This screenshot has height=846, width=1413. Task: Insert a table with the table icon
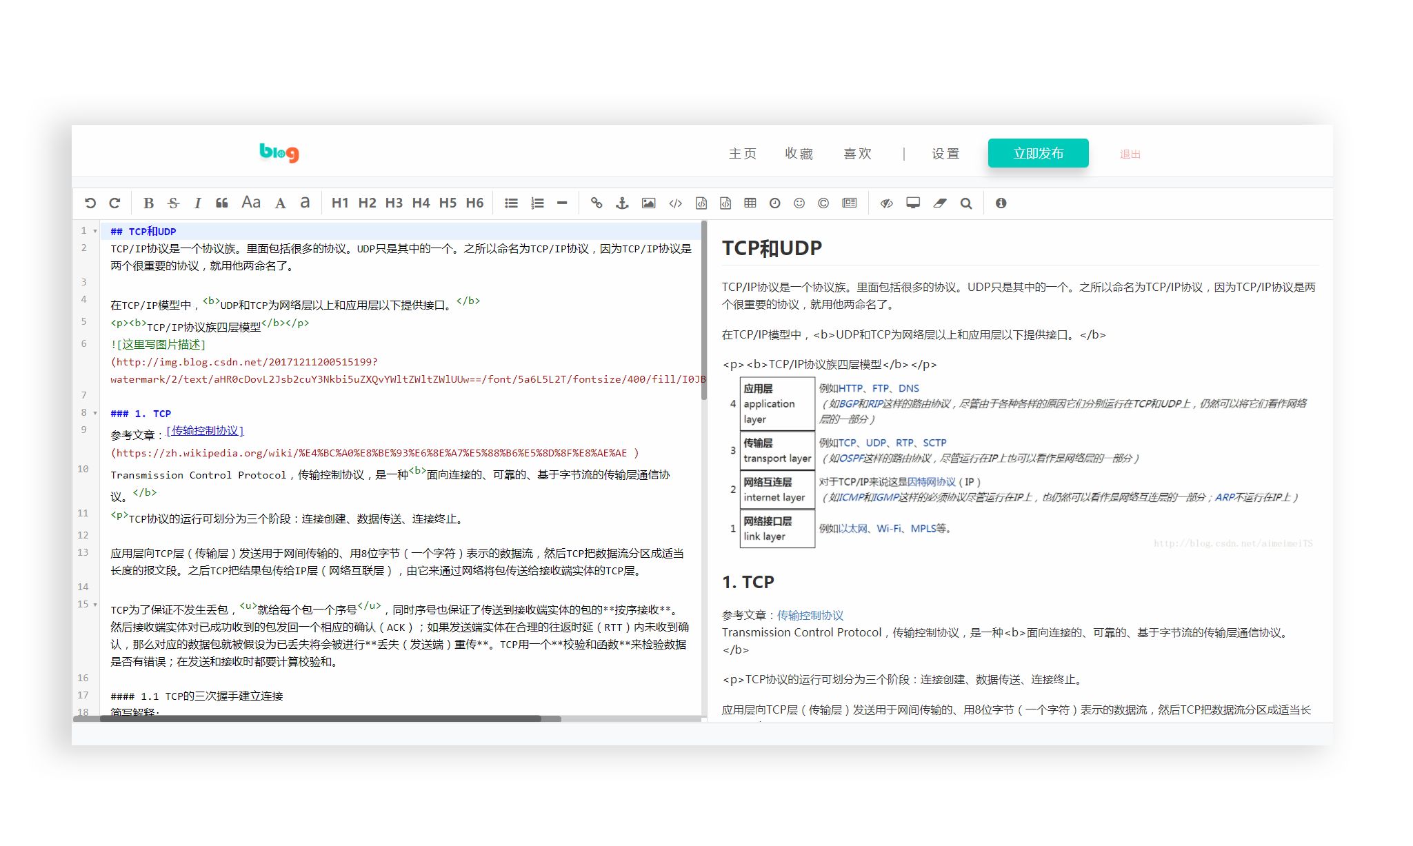click(750, 203)
